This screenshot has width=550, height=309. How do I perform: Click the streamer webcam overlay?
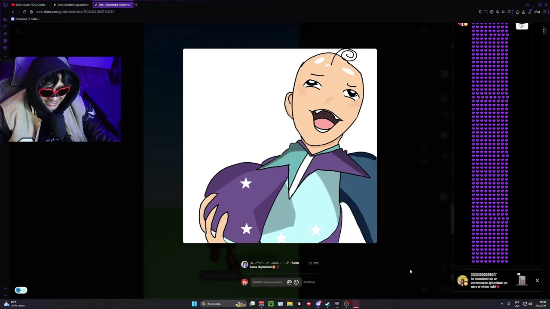click(61, 99)
